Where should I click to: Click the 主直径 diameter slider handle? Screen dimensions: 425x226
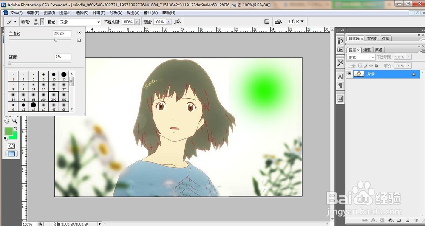(56, 40)
